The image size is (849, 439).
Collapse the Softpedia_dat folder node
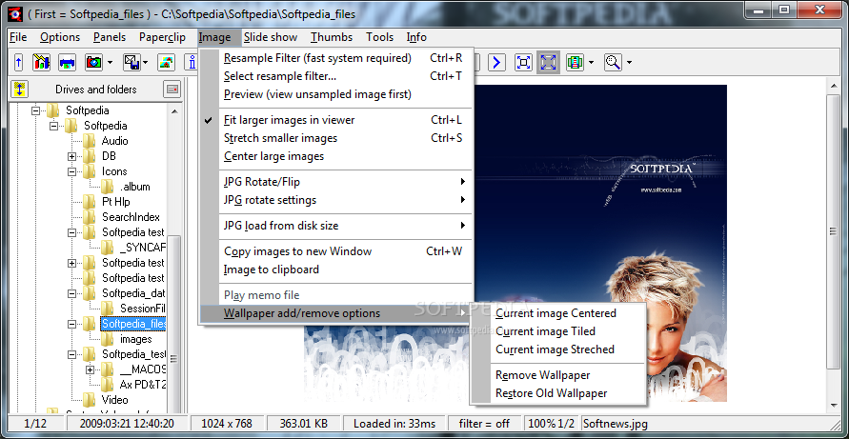point(71,293)
